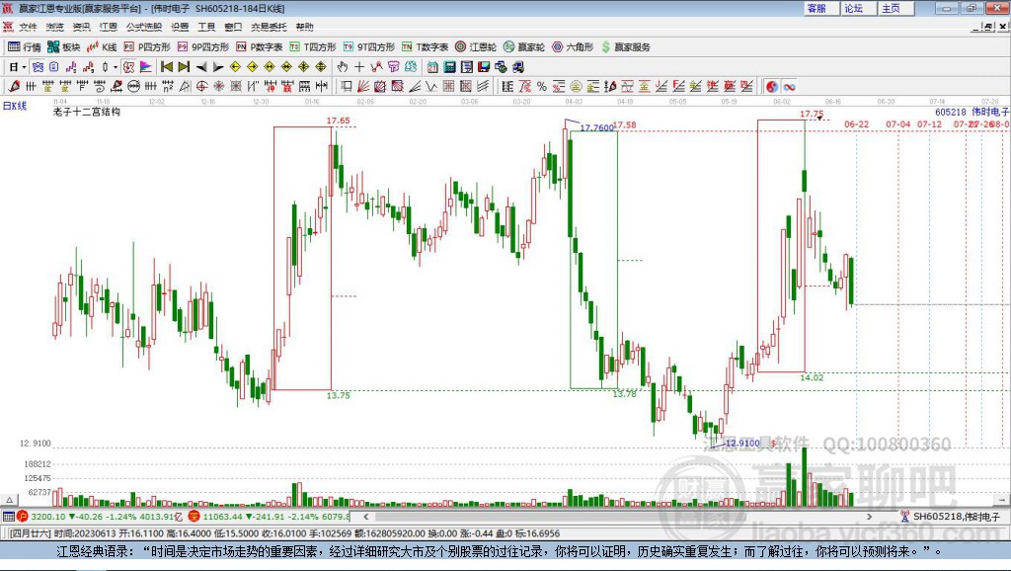Open the 交易委托 menu
The width and height of the screenshot is (1011, 571).
tap(269, 27)
